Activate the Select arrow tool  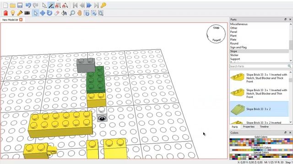tap(36, 13)
